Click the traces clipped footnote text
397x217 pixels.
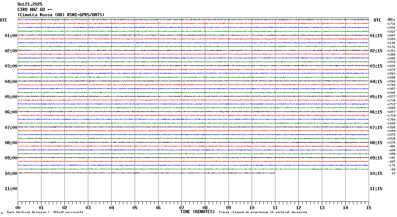pyautogui.click(x=263, y=212)
